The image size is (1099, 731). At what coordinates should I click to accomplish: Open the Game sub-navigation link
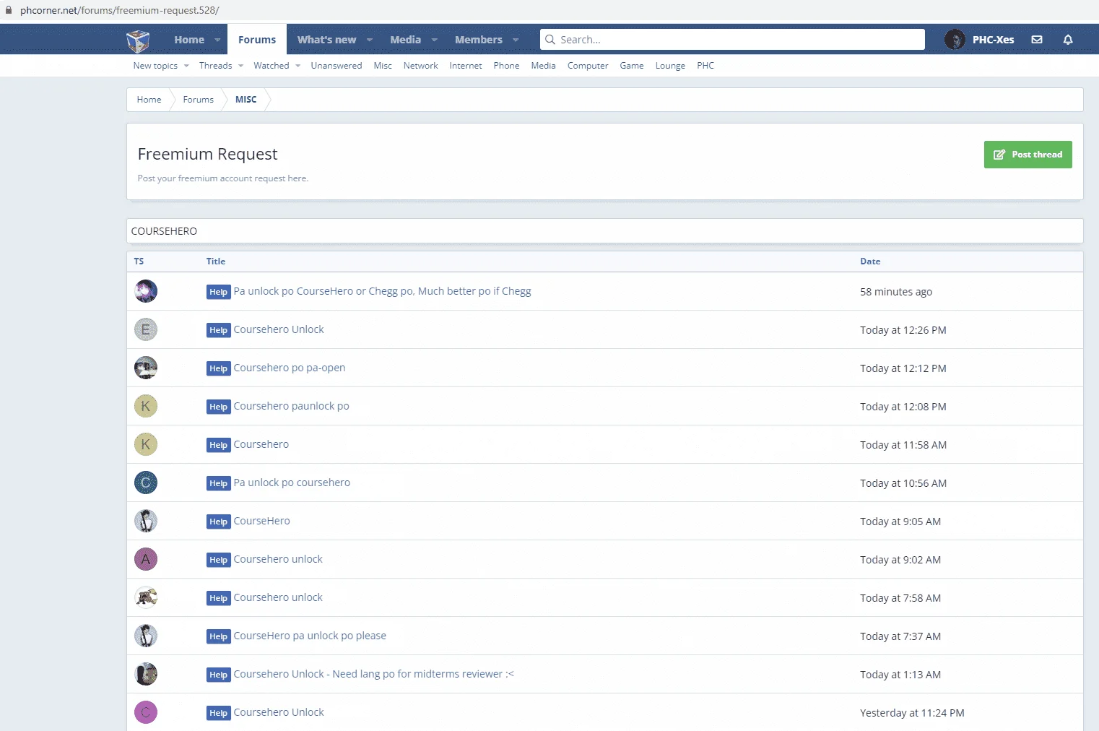[632, 66]
